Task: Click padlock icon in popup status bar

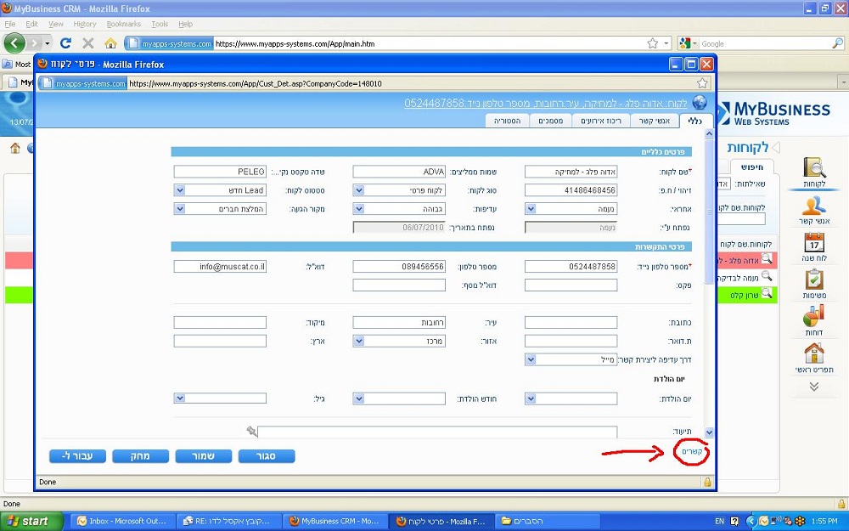Action: click(x=707, y=482)
